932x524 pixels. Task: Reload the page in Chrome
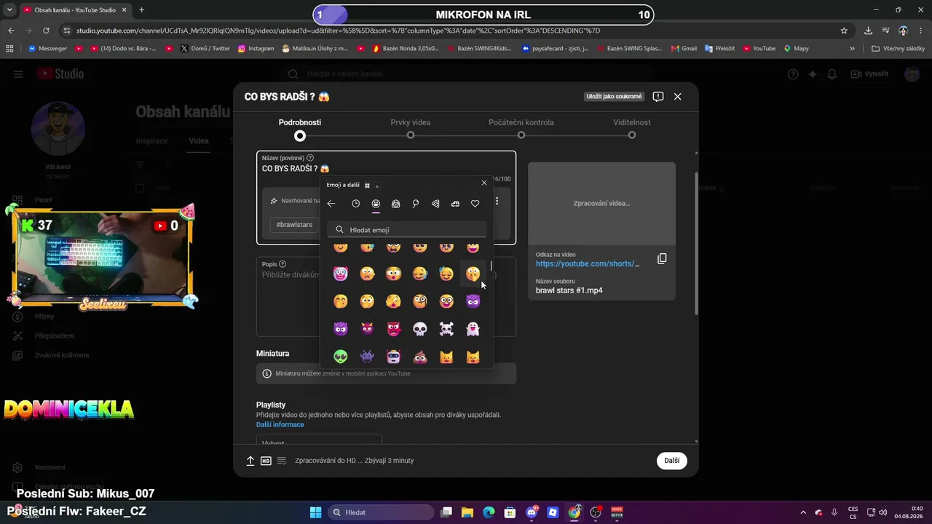pyautogui.click(x=46, y=31)
